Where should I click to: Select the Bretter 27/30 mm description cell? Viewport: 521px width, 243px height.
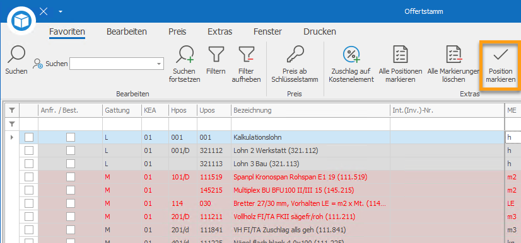point(310,203)
